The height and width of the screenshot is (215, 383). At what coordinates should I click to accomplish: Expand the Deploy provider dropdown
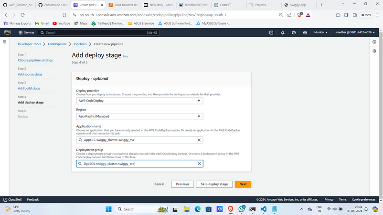(x=139, y=101)
